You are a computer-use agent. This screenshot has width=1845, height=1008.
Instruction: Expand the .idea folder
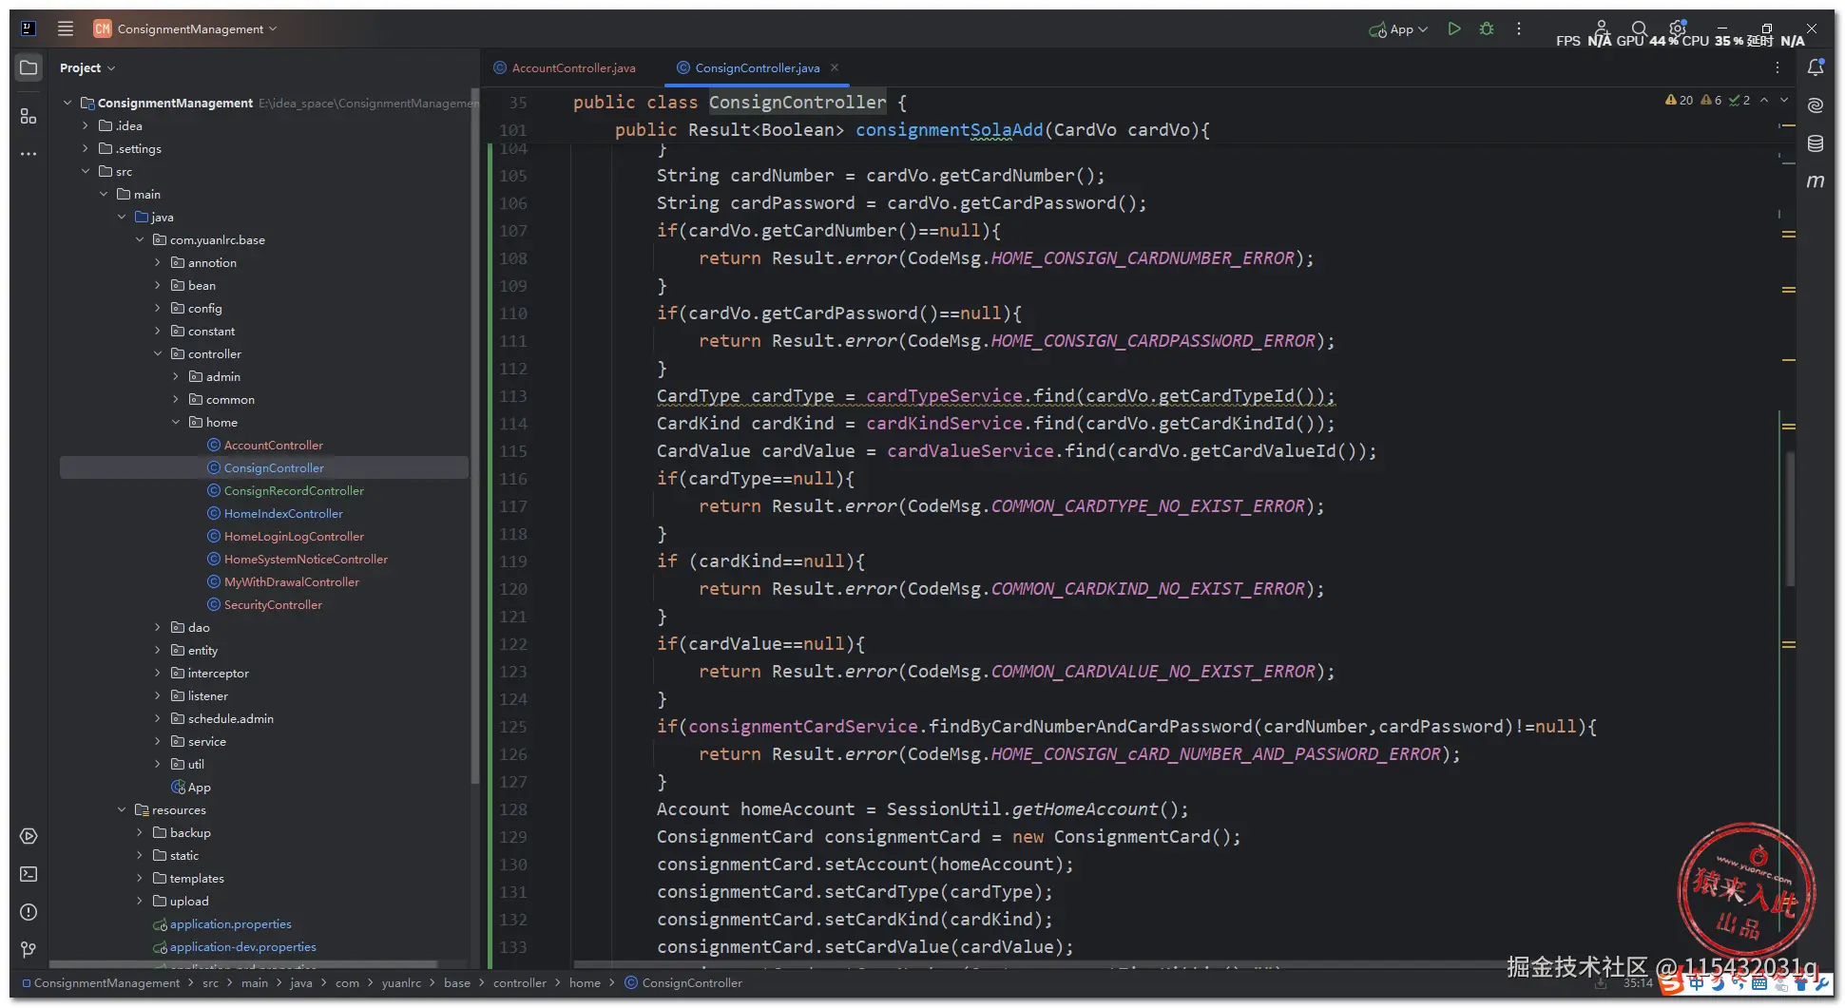85,125
